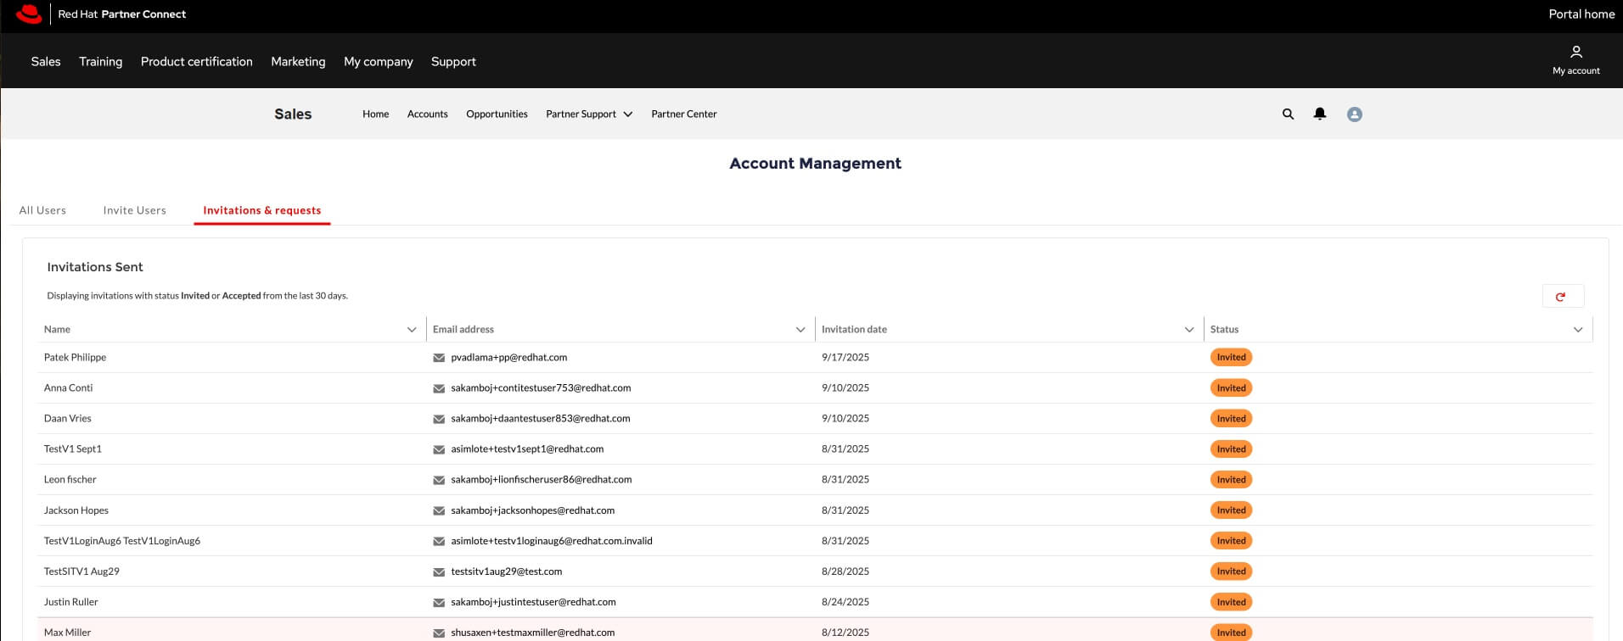Open the Opportunities navigation link
The width and height of the screenshot is (1623, 641).
(497, 114)
